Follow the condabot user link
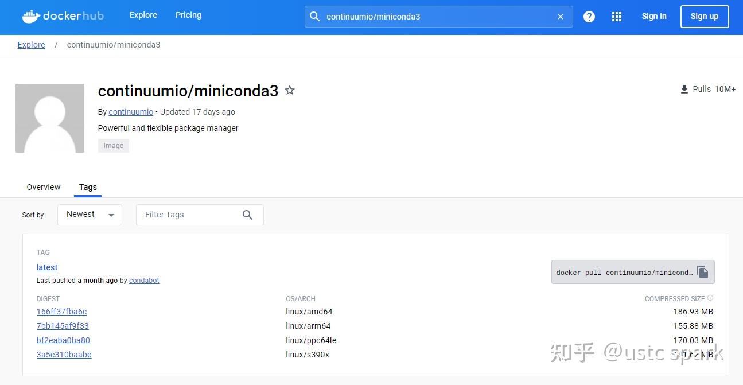743x385 pixels. [x=144, y=280]
